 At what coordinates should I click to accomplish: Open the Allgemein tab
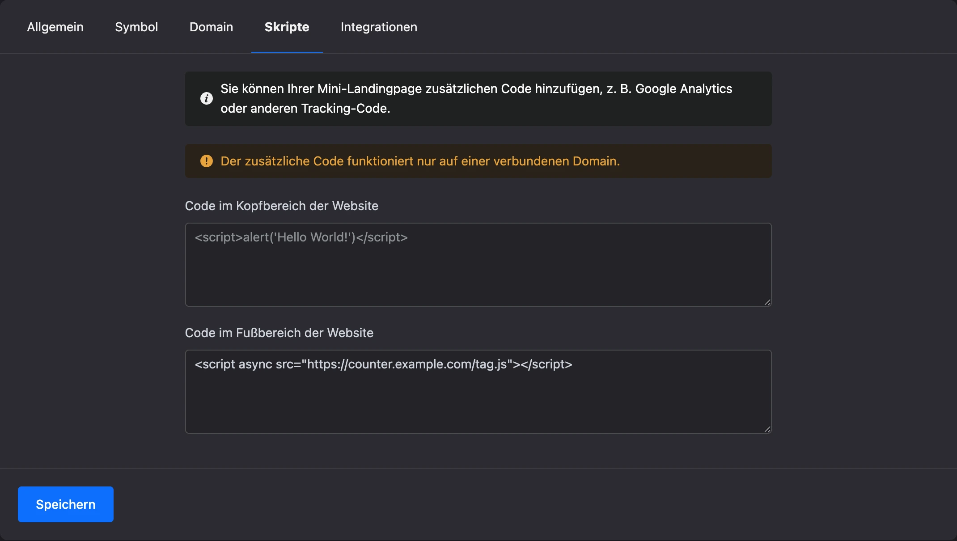[x=55, y=27]
